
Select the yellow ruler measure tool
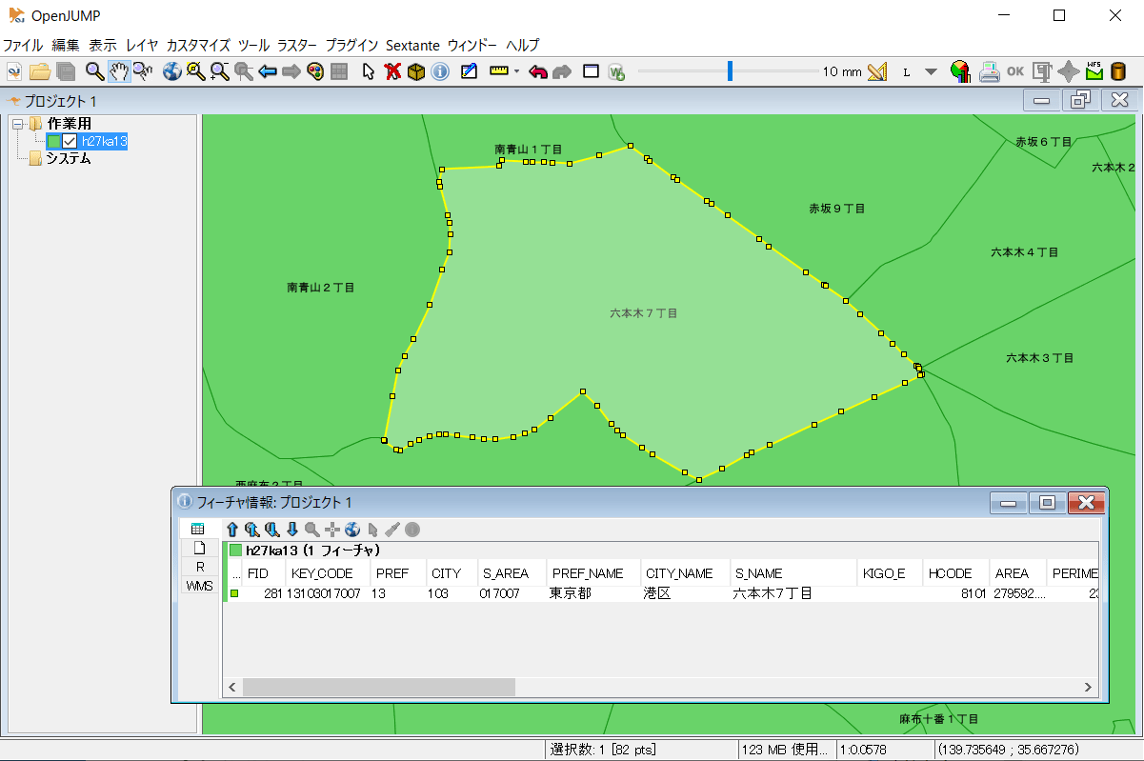498,71
